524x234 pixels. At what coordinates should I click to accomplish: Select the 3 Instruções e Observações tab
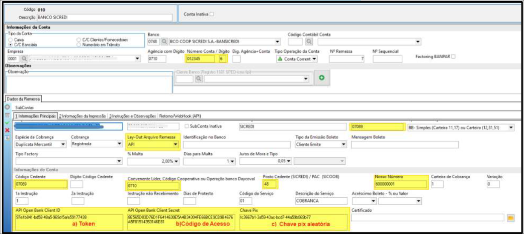[x=132, y=116]
